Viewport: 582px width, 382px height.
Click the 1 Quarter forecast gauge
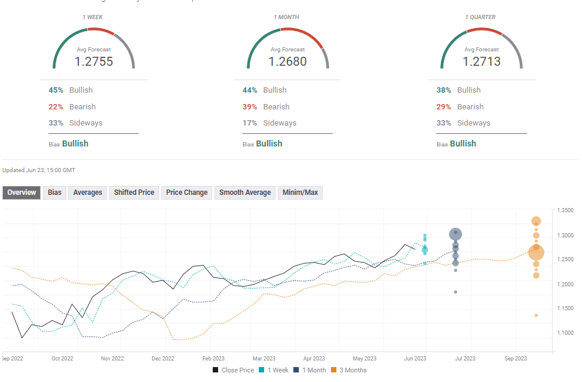(482, 48)
